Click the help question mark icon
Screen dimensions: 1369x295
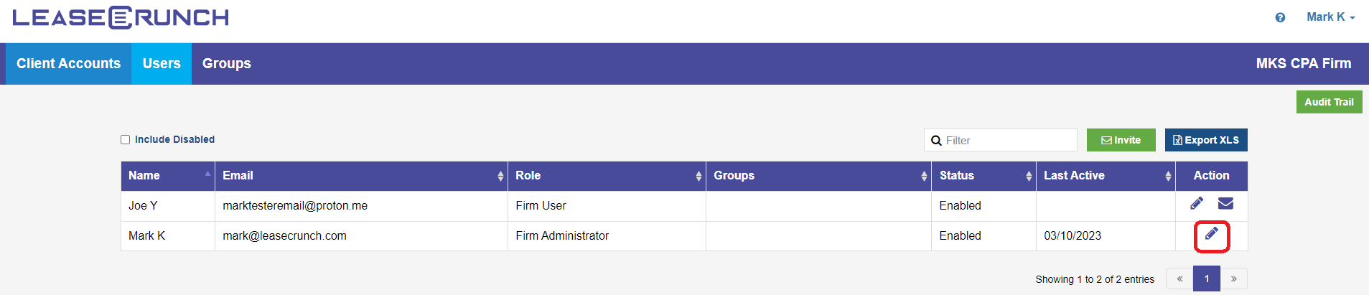pos(1280,17)
